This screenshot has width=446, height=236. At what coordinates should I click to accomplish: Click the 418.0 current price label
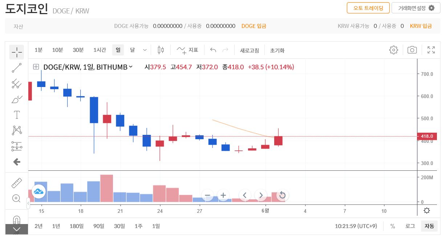[428, 136]
